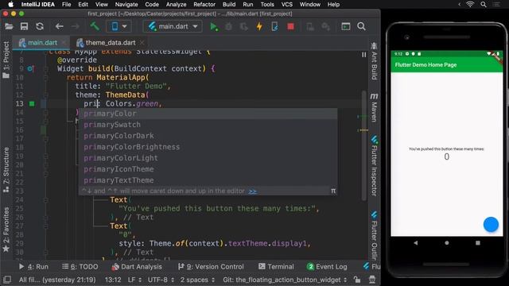
Task: Open the TODO tool window
Action: 80,267
